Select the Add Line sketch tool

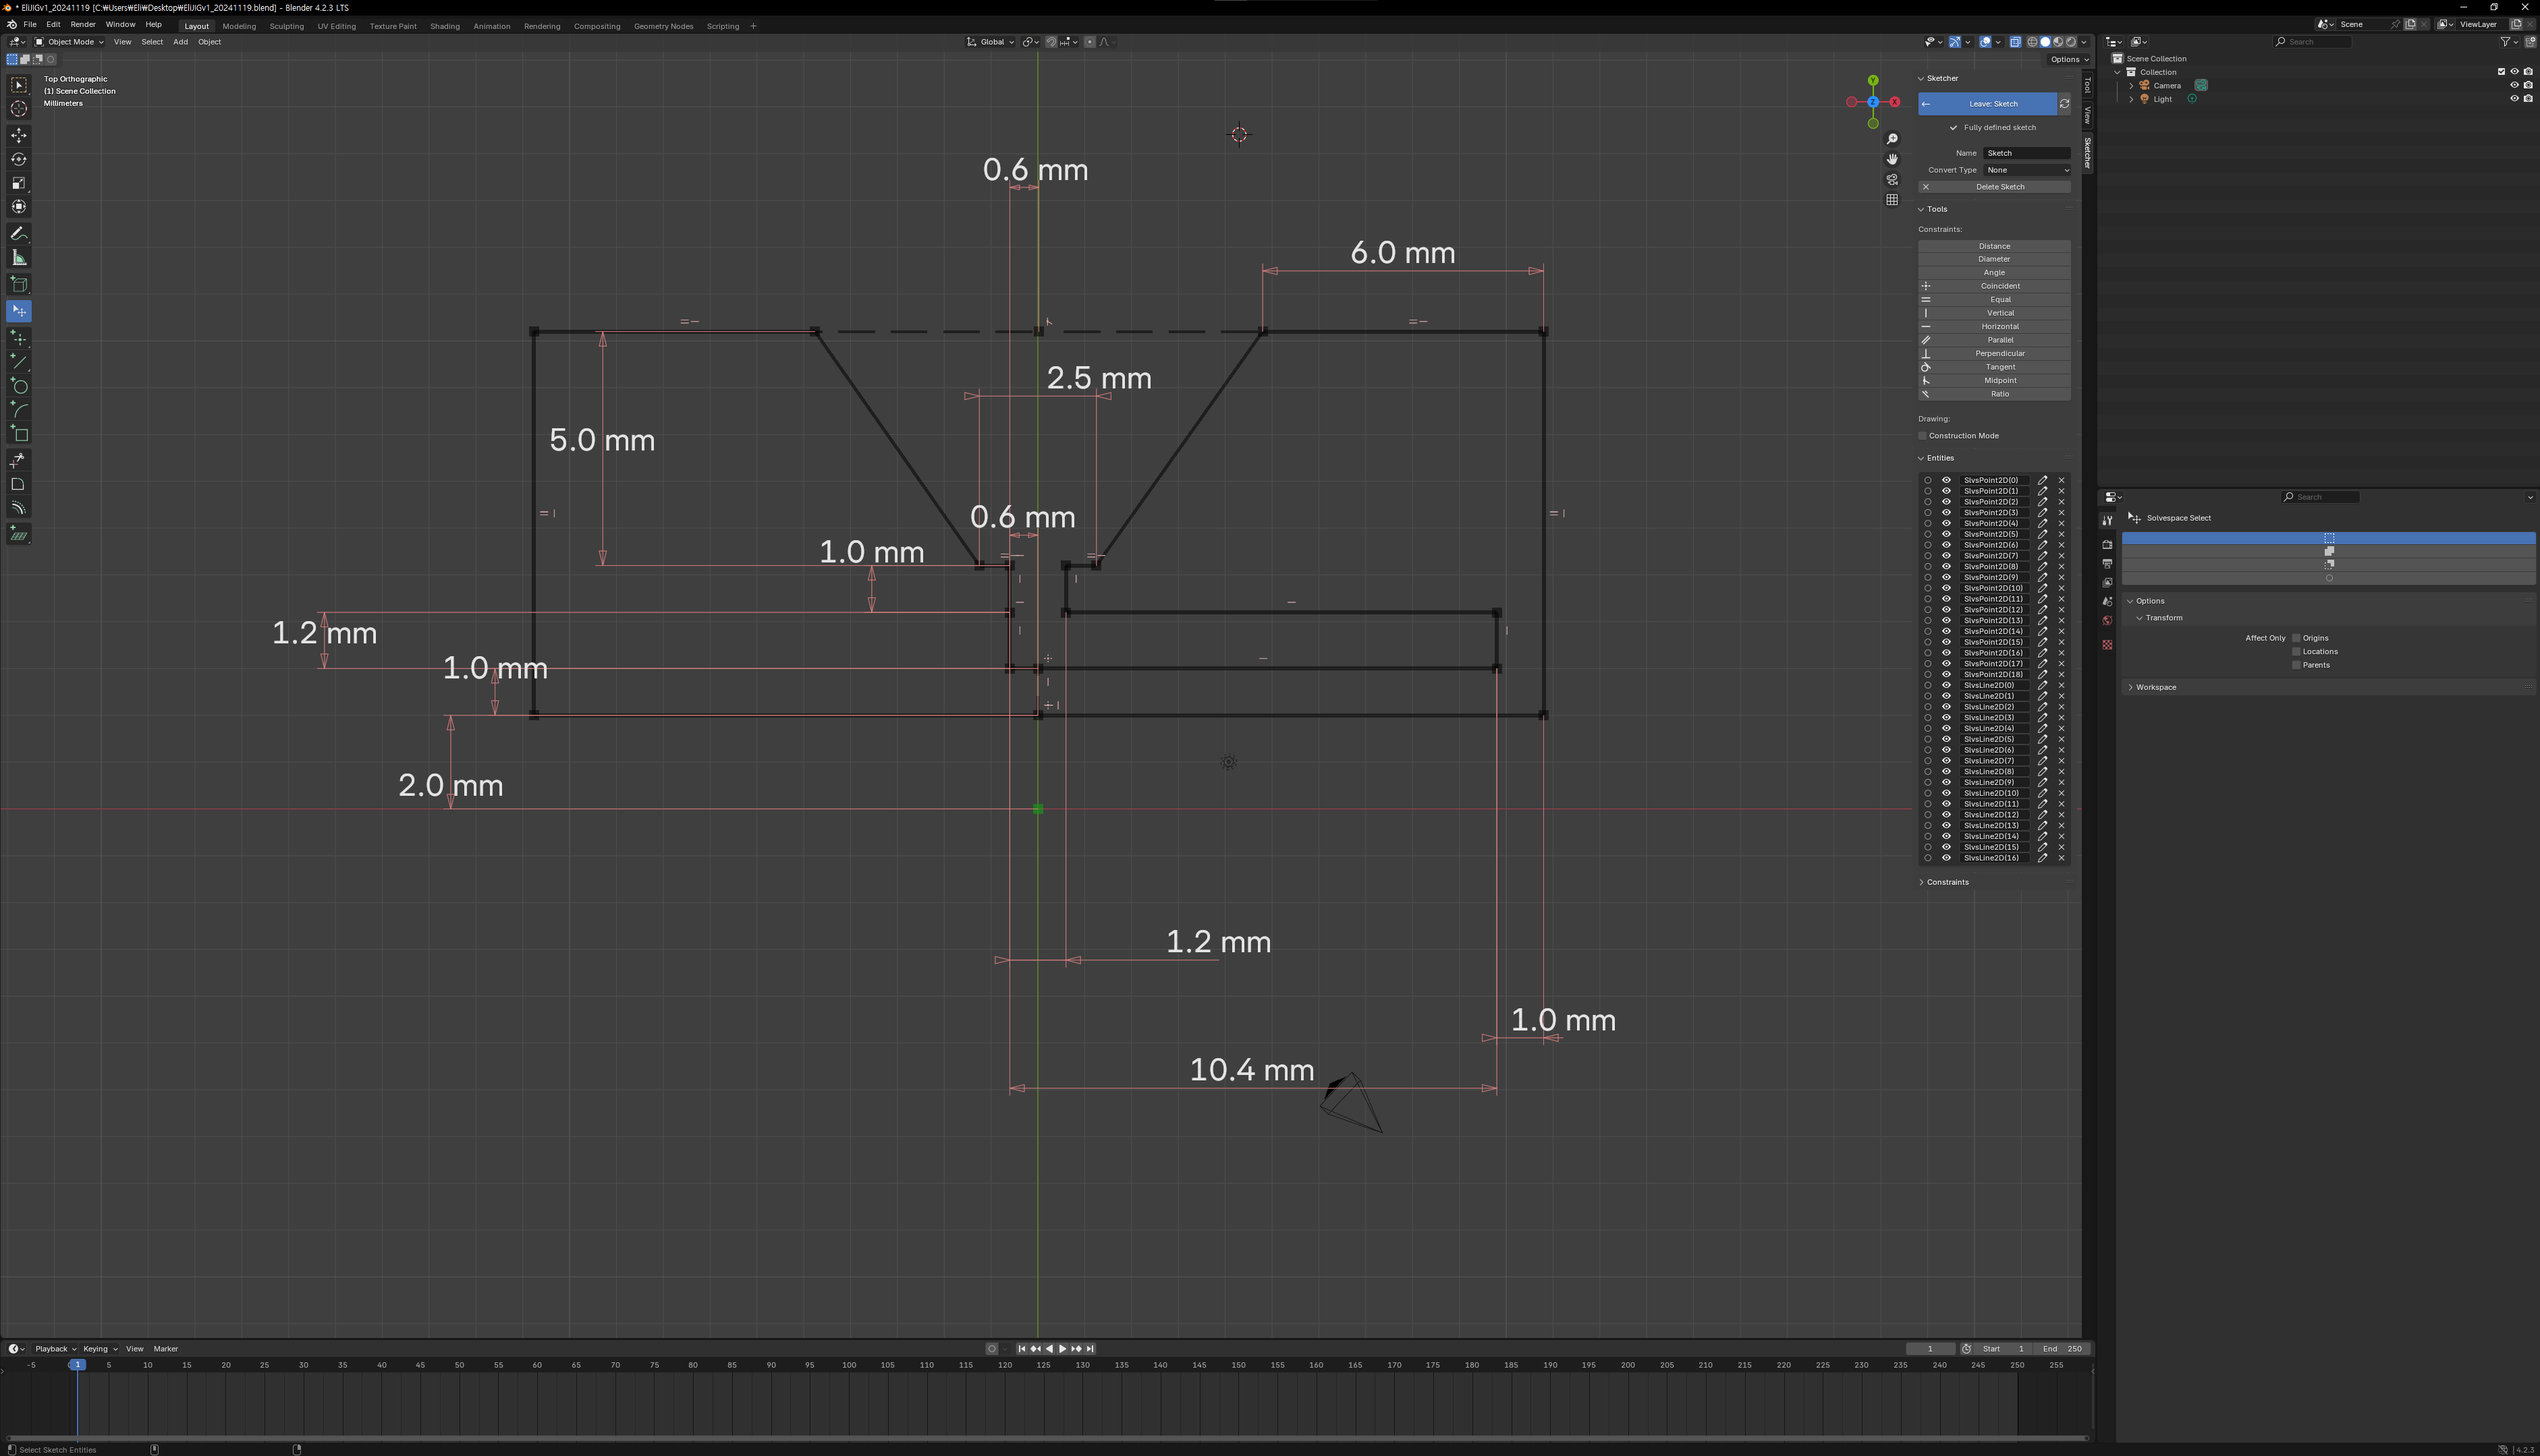[19, 362]
